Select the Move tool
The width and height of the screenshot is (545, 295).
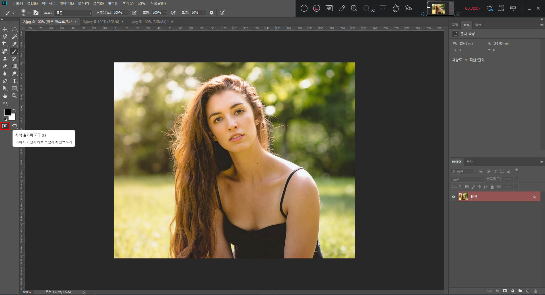pos(5,29)
